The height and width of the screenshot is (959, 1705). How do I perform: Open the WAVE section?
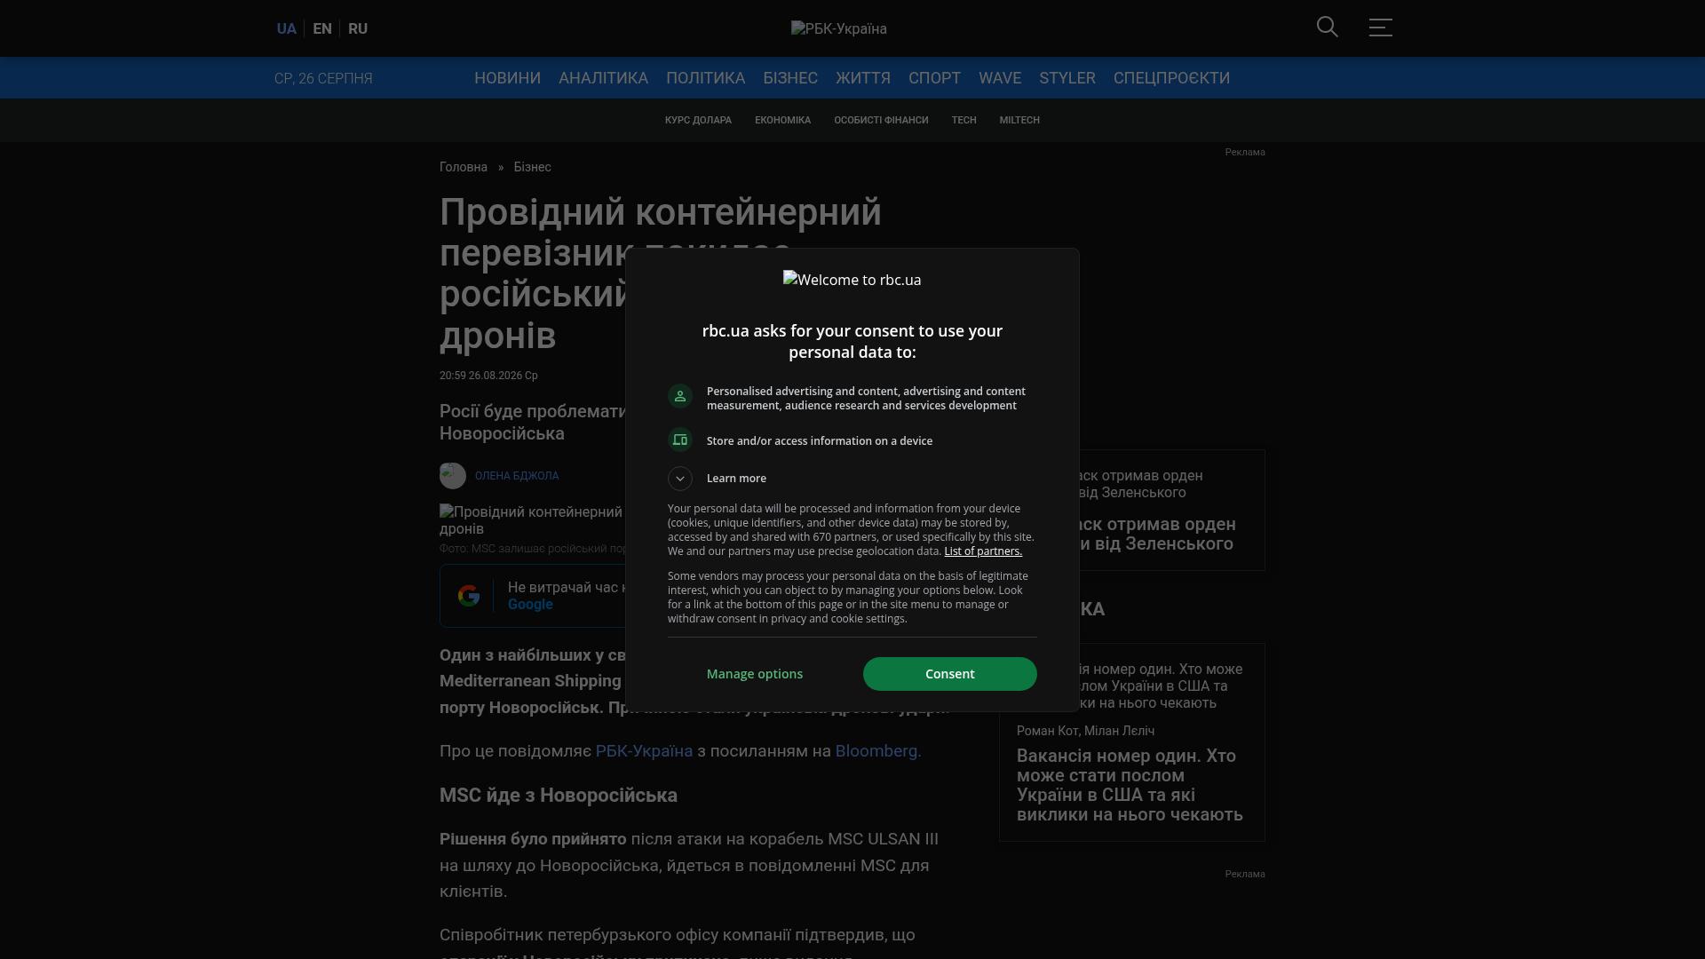pos(1000,78)
